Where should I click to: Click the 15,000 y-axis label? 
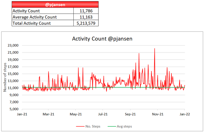point(13,74)
